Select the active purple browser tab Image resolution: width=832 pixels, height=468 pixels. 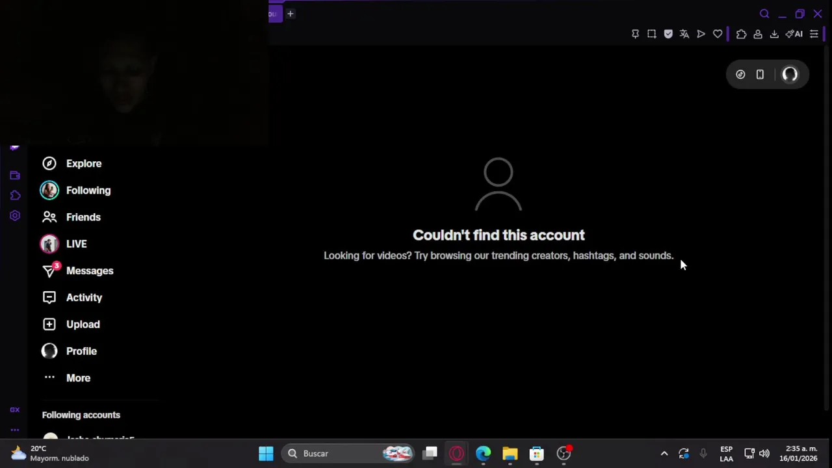click(x=275, y=14)
